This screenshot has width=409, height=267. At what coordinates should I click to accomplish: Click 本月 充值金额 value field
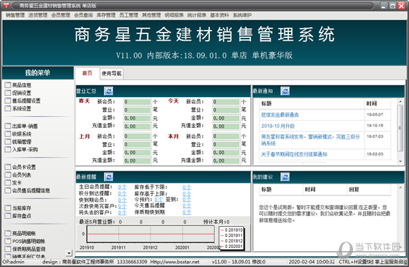point(226,160)
